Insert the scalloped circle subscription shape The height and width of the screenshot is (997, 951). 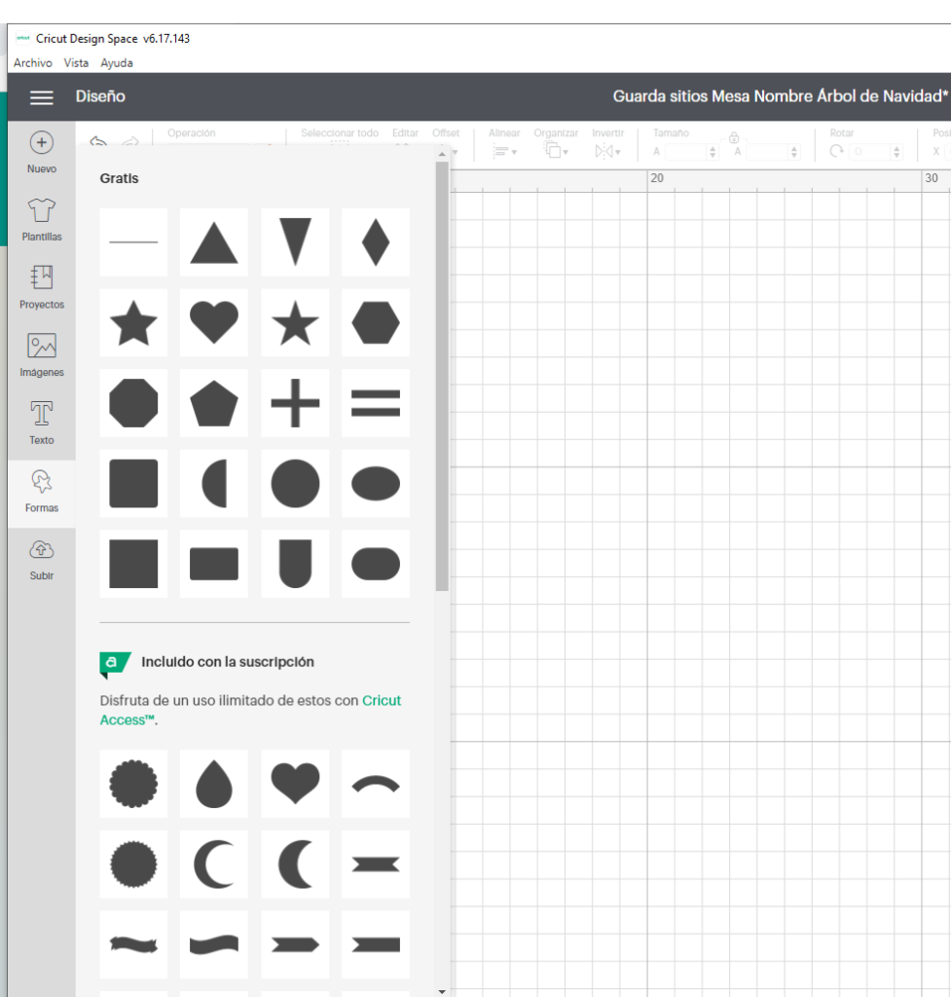click(133, 784)
